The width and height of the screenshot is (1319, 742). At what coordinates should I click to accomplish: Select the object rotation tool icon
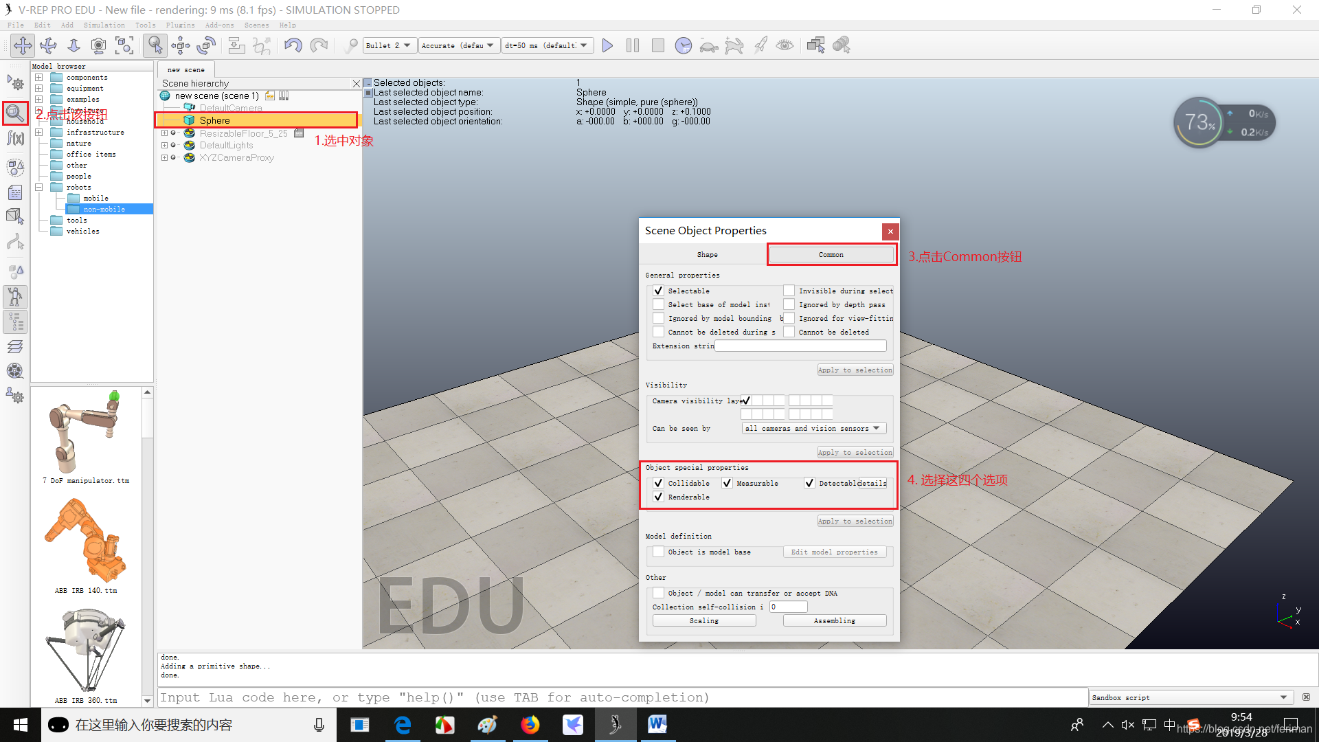[205, 45]
